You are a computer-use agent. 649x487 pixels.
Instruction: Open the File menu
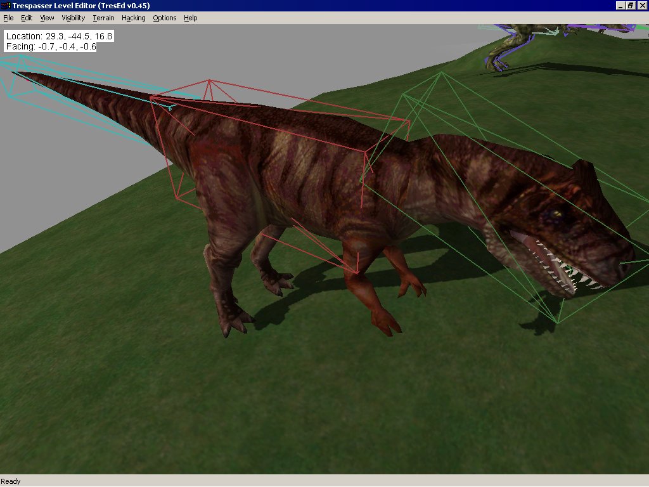pyautogui.click(x=8, y=18)
